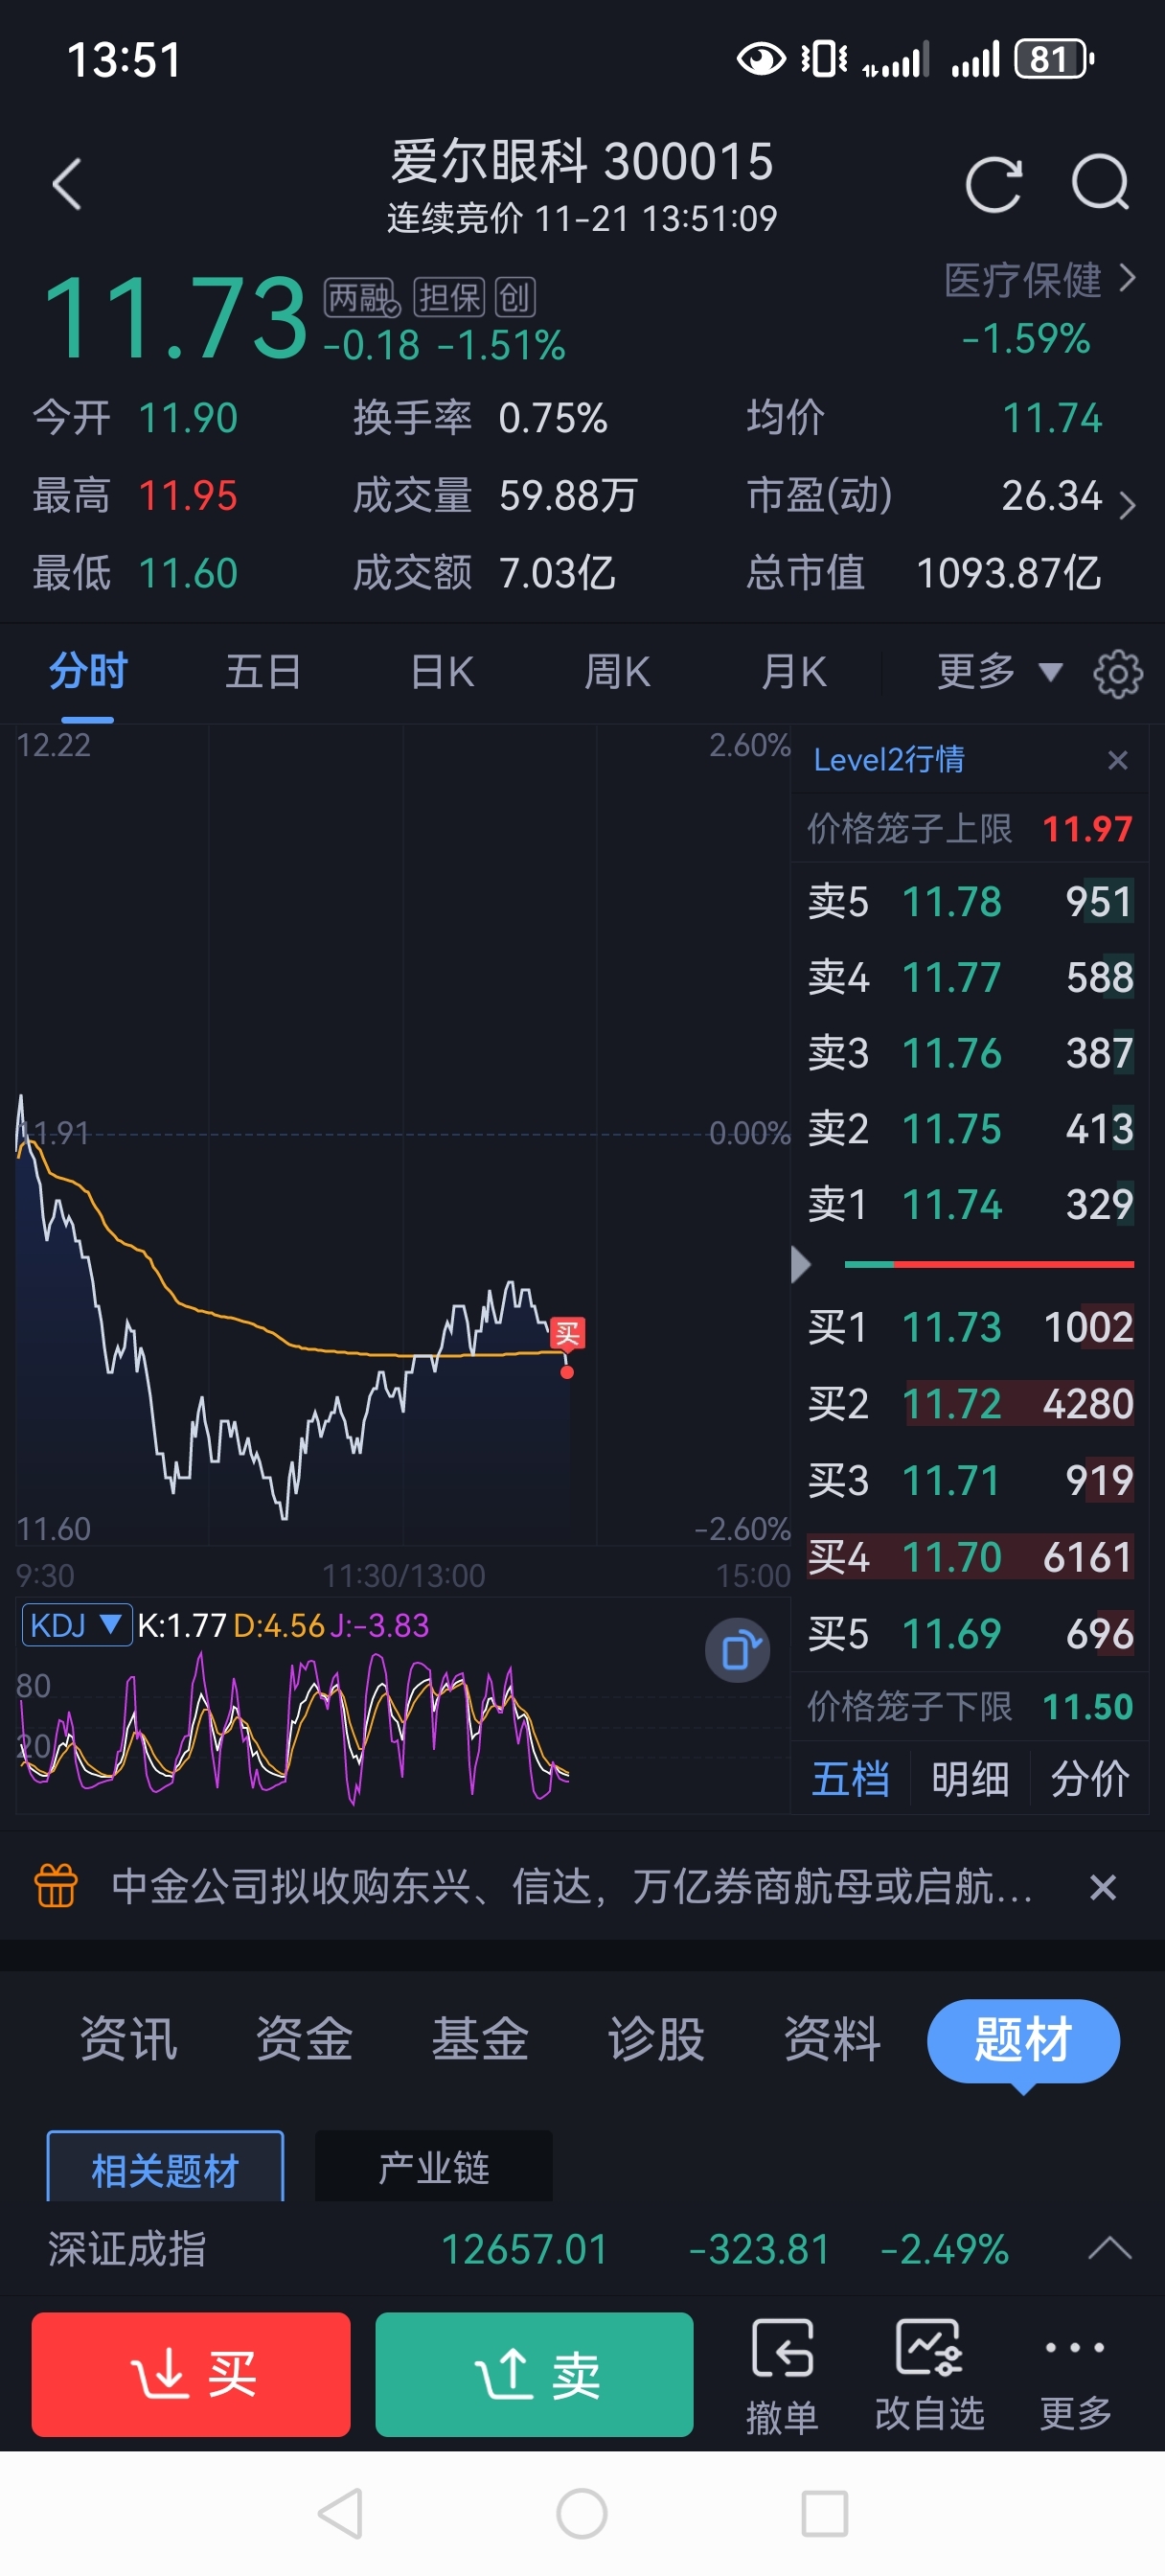Open the 资金 section tab
Viewport: 1165px width, 2576px height.
click(x=304, y=2040)
